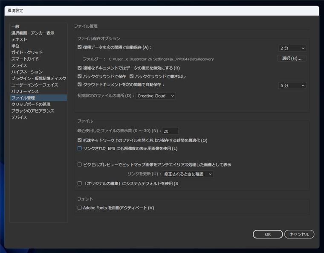Viewport: 324px width, 253px height.
Task: Open the Creative Cloud default location dropdown
Action: point(155,96)
